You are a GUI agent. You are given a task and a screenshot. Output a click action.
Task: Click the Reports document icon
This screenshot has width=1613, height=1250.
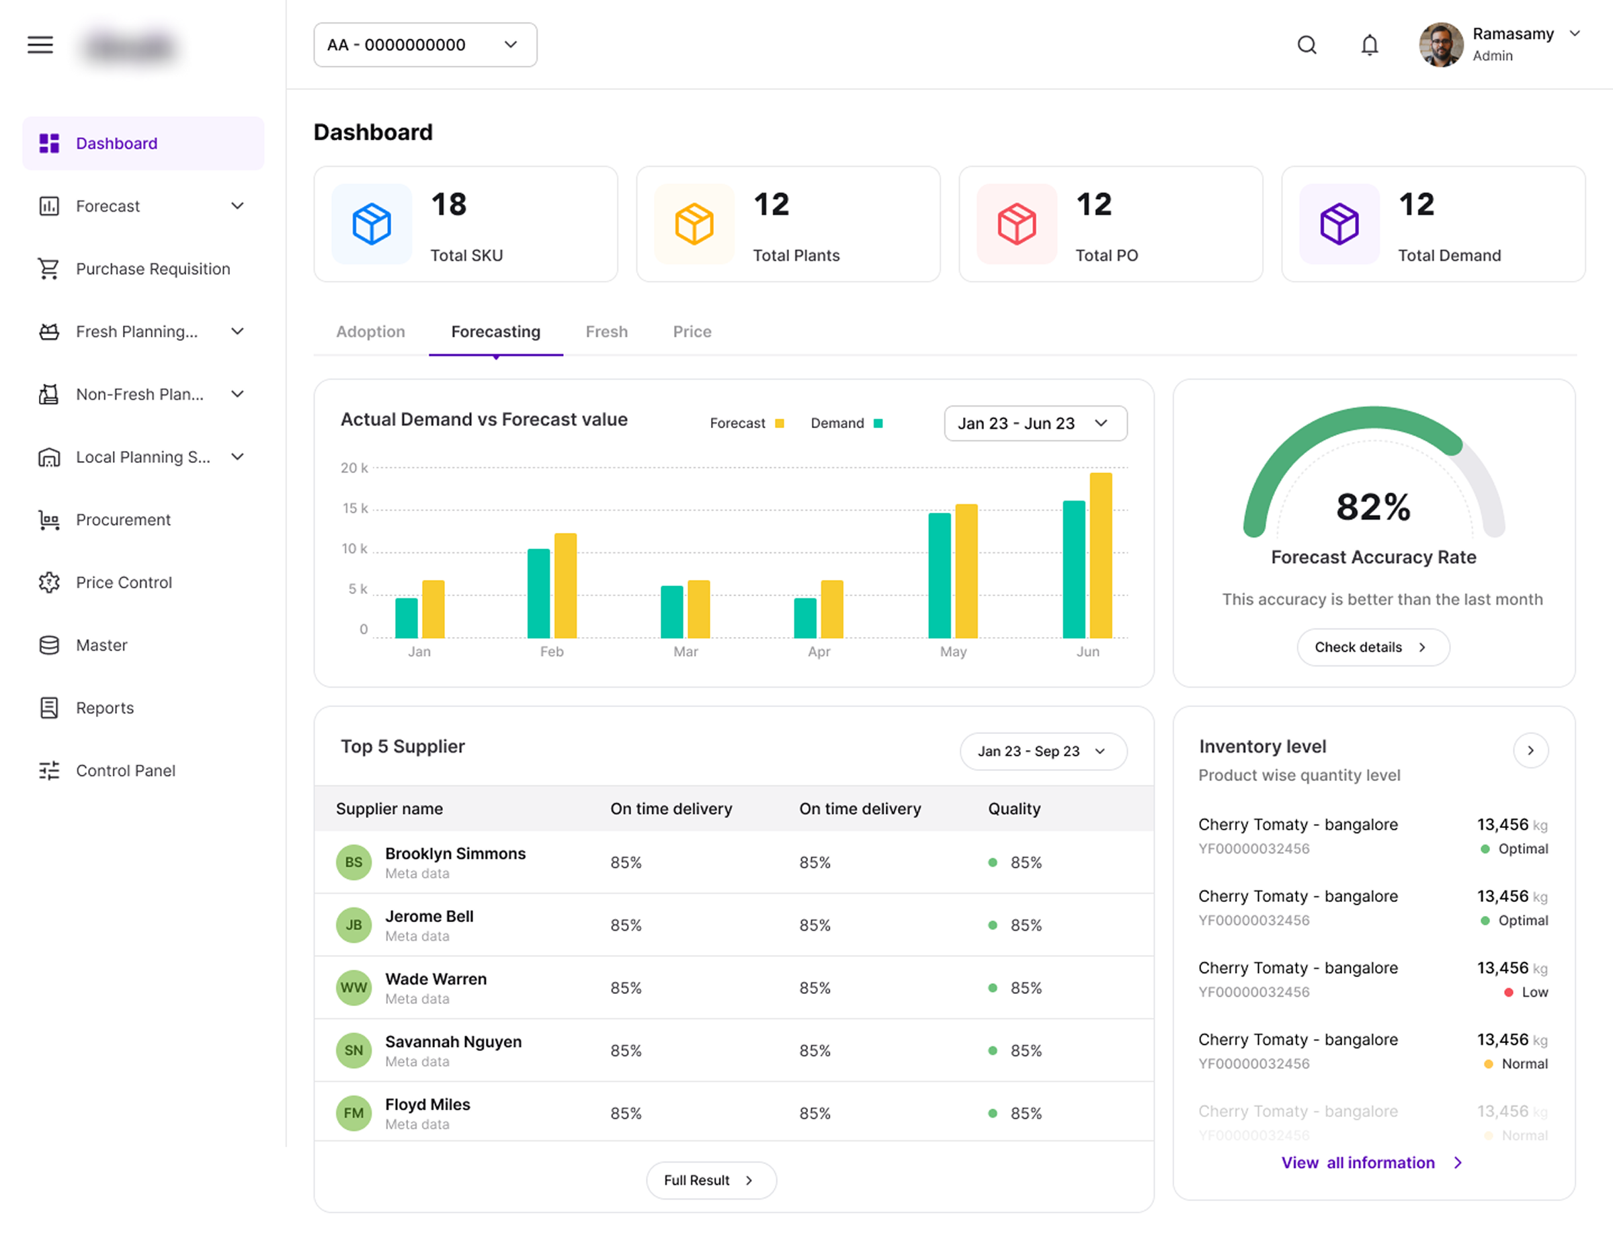pos(50,708)
